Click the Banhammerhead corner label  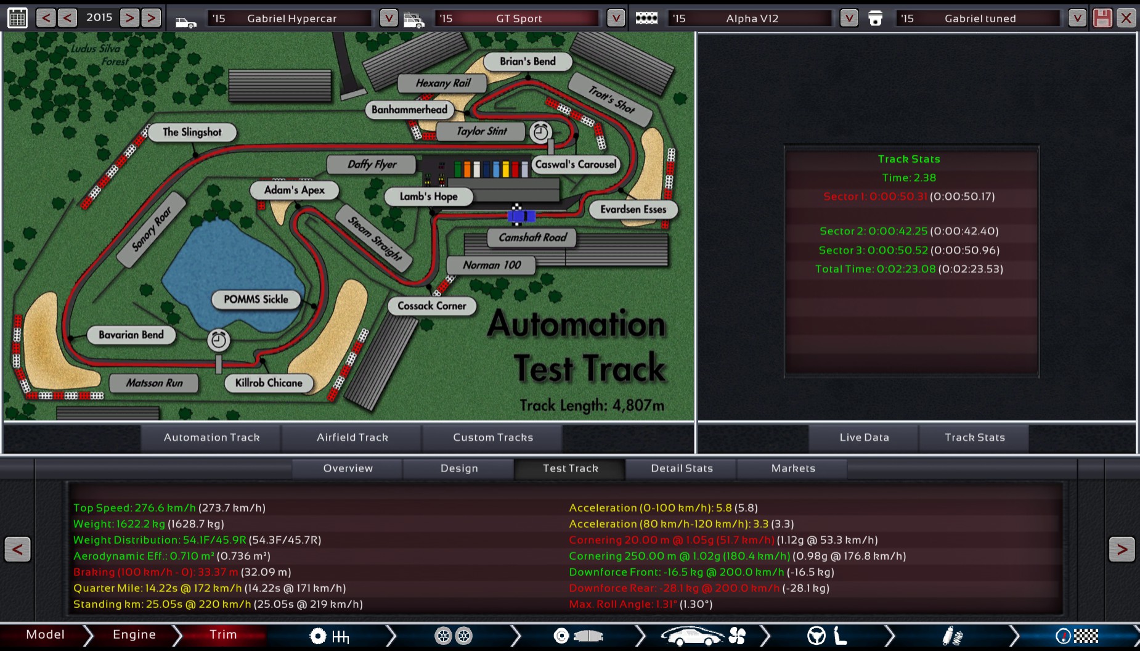(409, 110)
